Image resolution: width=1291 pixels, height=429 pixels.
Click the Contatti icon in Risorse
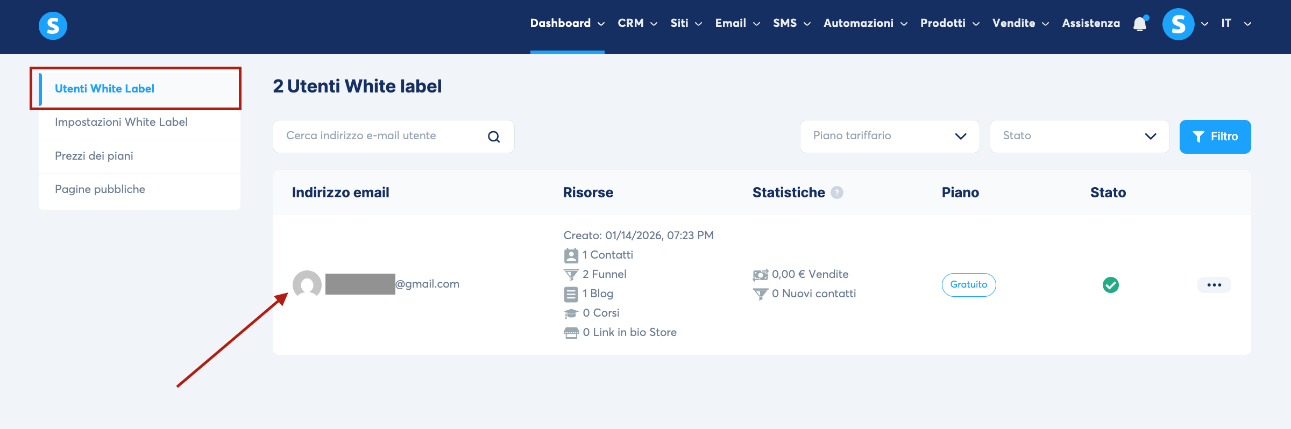point(571,255)
